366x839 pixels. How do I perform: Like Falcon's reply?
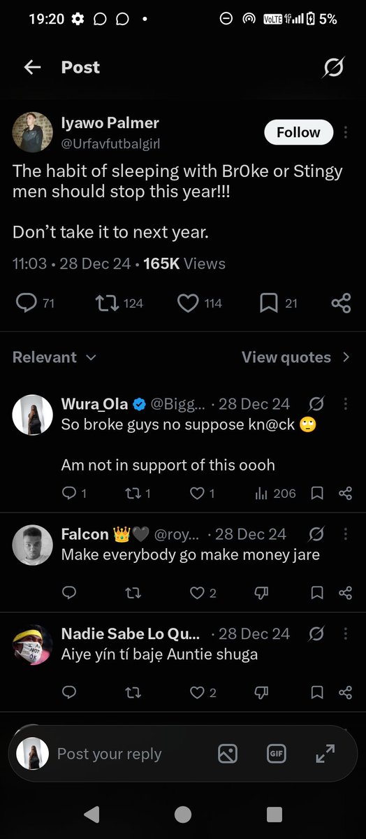coord(198,593)
